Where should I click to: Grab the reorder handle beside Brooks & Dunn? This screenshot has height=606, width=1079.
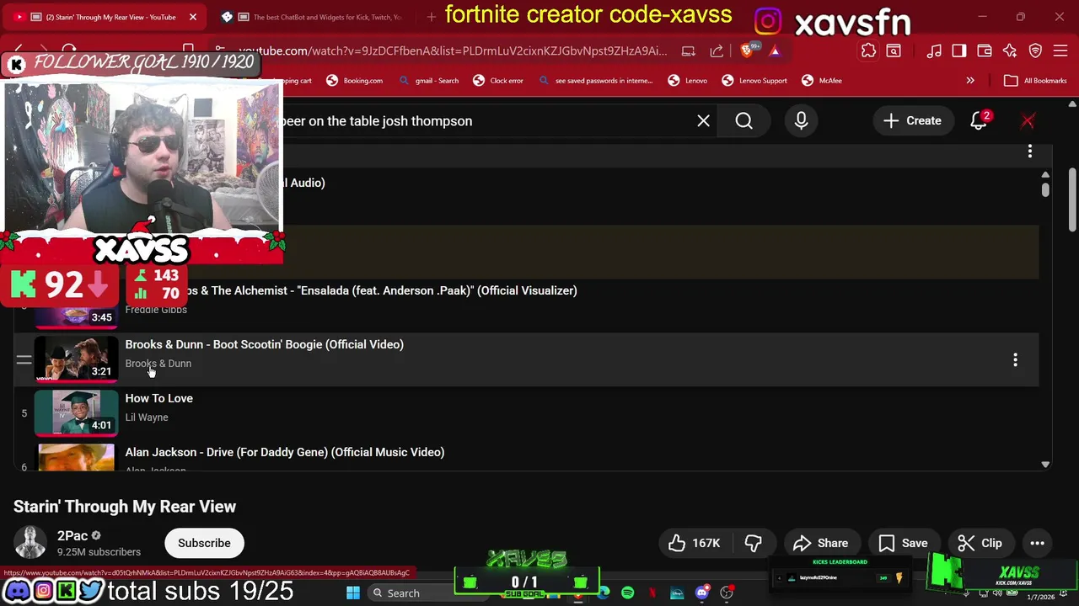24,360
